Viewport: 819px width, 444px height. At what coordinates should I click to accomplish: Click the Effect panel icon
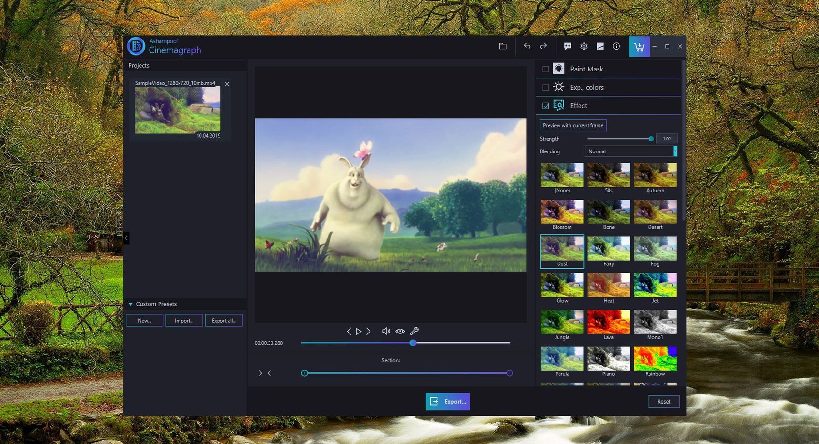click(x=559, y=105)
